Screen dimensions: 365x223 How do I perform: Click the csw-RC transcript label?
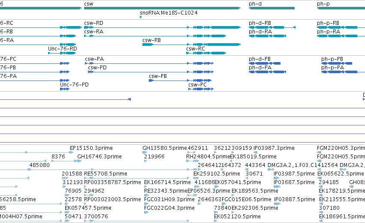click(196, 49)
